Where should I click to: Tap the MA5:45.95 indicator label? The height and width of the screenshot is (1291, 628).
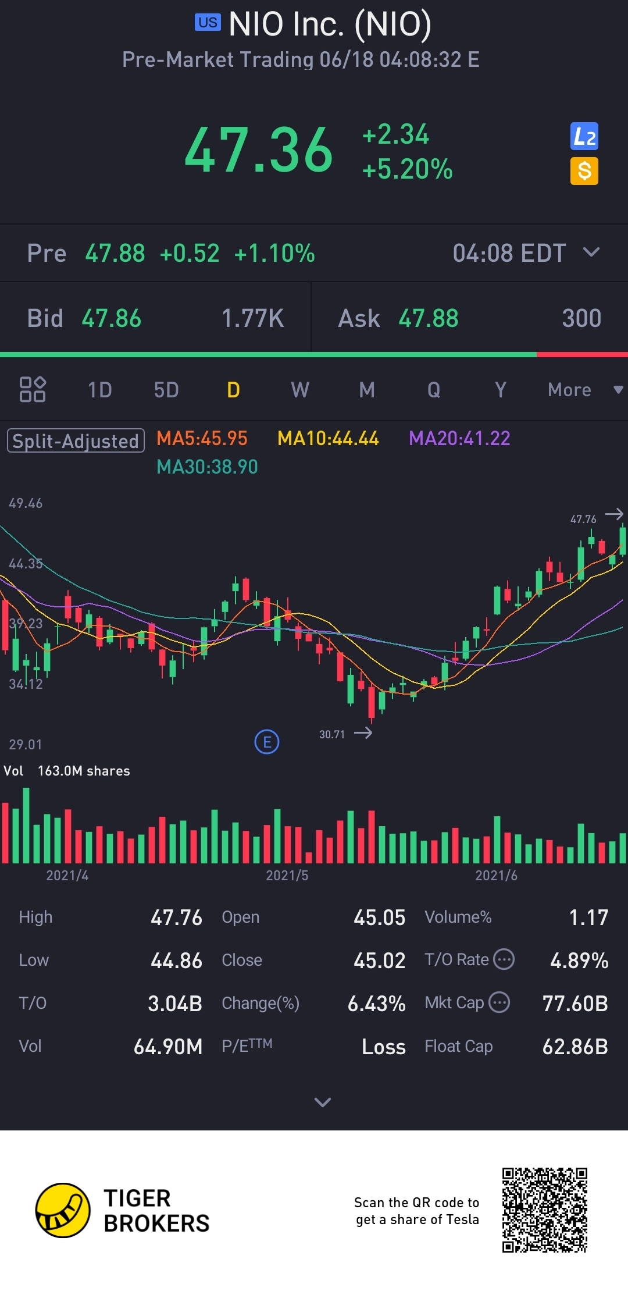[x=202, y=438]
